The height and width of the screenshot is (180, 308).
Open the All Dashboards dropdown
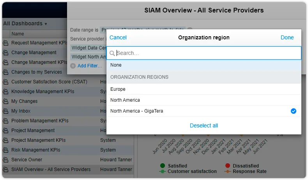click(25, 23)
